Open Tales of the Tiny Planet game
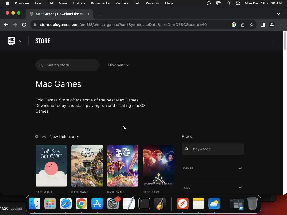Viewport: 287px width, 215px height. click(x=51, y=166)
